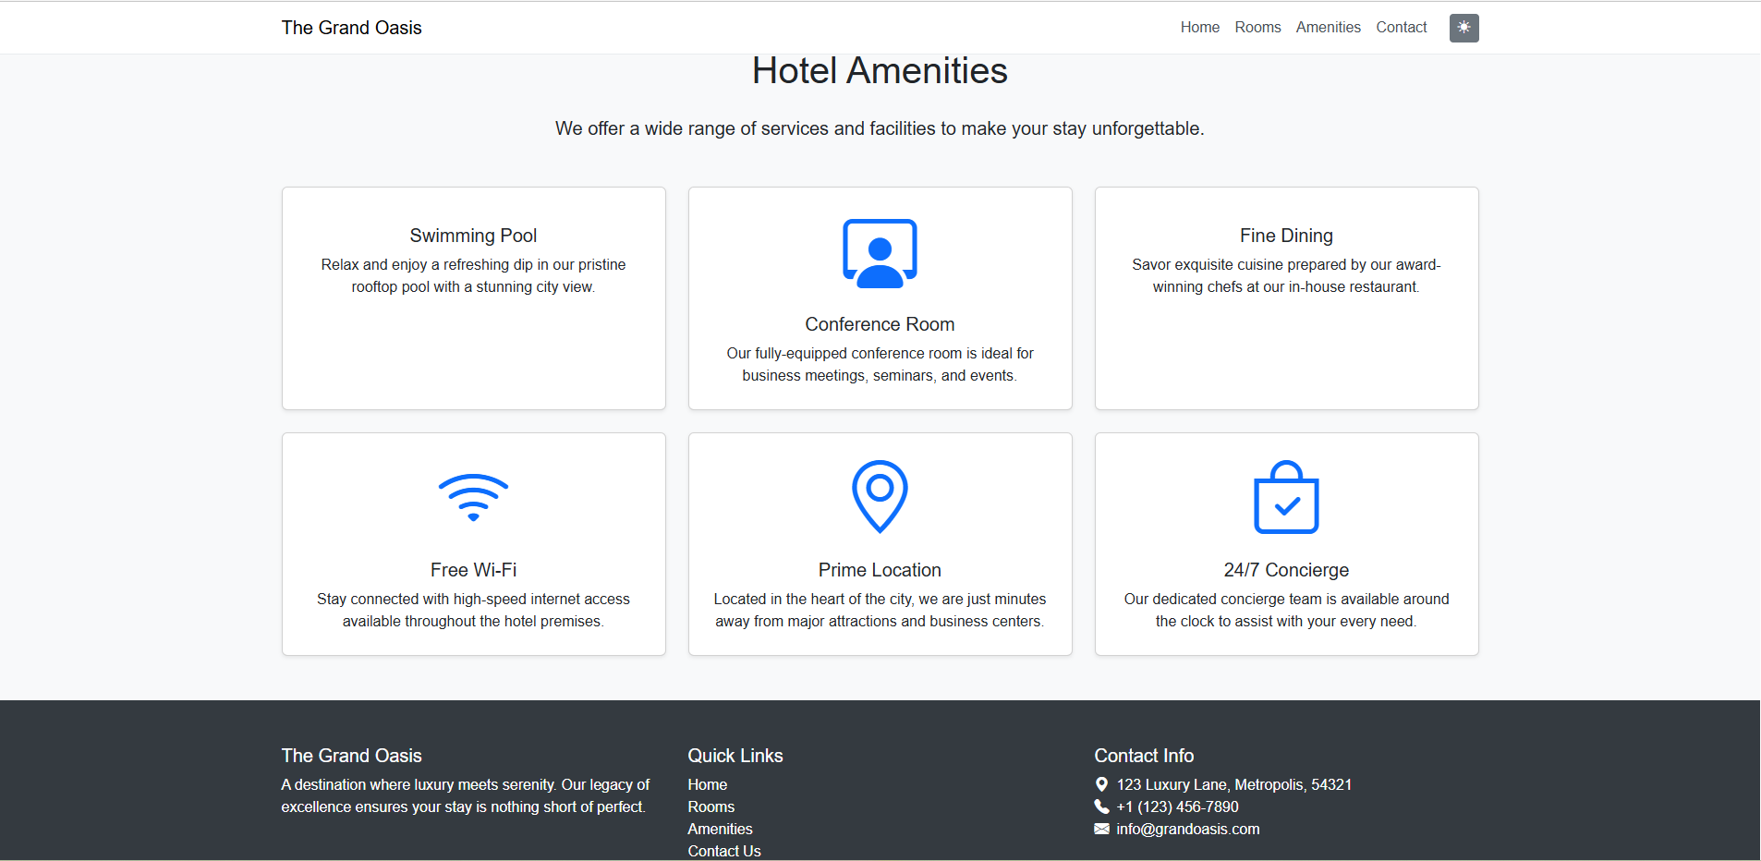Click the footer email envelope icon
Screen dimensions: 1761x861
point(1101,829)
